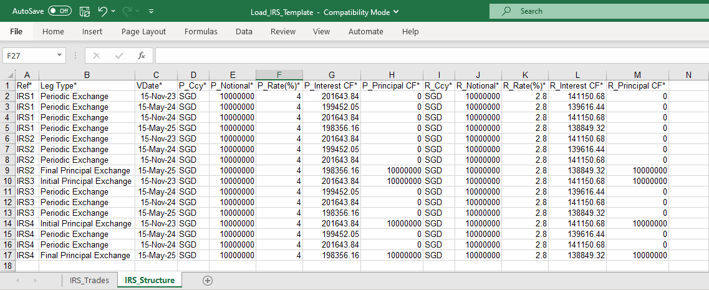Viewport: 709px width, 290px height.
Task: Click the Save icon in title bar
Action: (85, 11)
